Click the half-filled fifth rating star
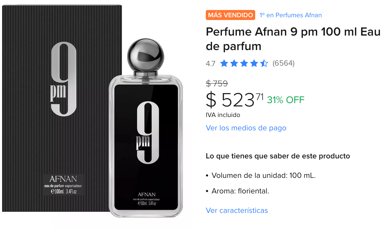The width and height of the screenshot is (391, 229). pos(264,63)
